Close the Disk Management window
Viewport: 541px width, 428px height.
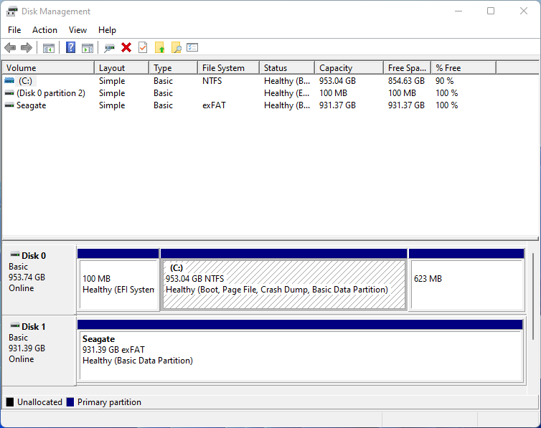[523, 11]
